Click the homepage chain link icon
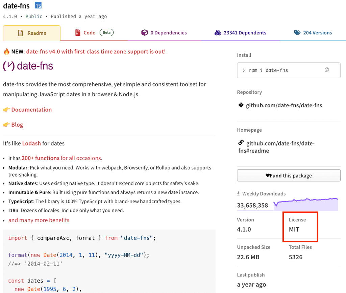 [241, 143]
